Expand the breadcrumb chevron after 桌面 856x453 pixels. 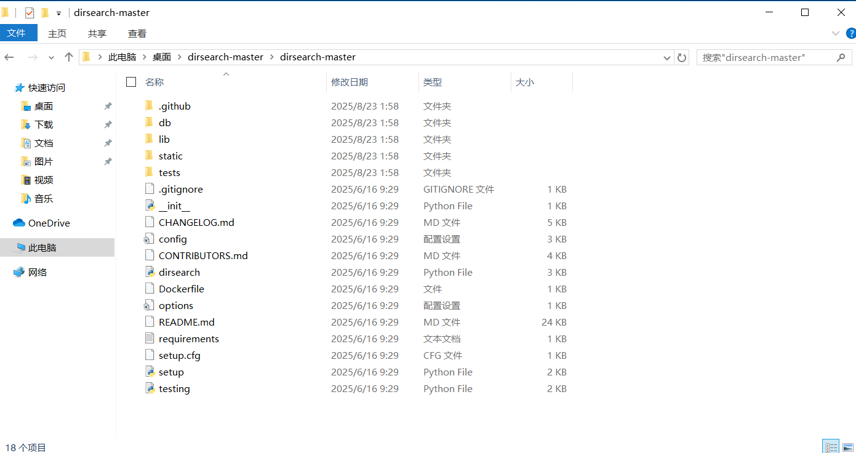(178, 57)
